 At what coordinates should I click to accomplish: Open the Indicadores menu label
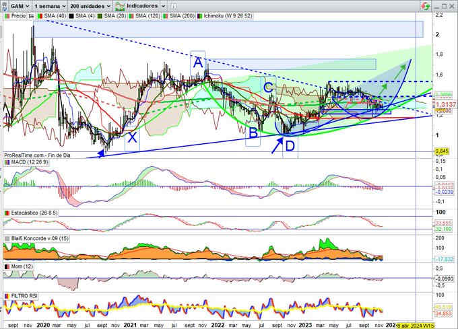pos(142,6)
